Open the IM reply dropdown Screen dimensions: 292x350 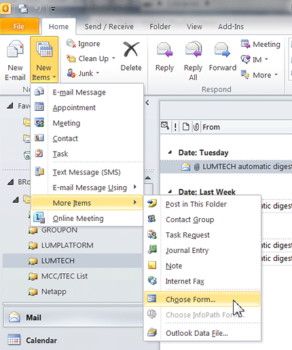point(255,60)
